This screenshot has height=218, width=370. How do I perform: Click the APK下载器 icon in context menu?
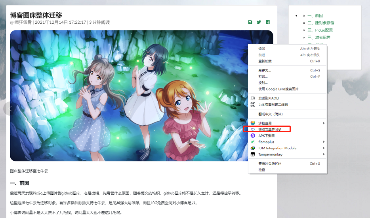[x=253, y=135]
